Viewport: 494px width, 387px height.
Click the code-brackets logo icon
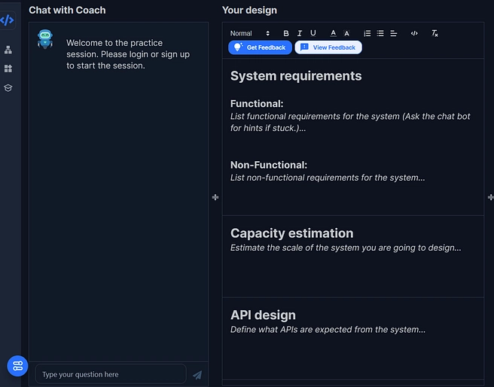click(x=7, y=20)
